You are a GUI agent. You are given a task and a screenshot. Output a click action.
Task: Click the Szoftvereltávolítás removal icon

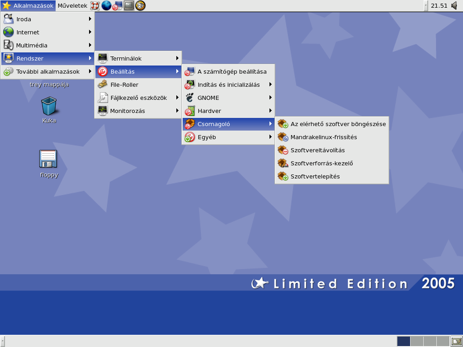283,150
